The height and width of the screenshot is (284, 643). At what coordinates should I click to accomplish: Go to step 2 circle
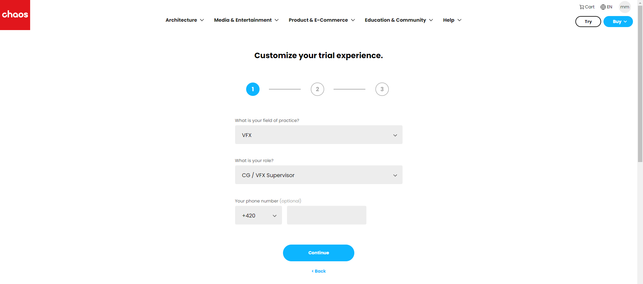[x=317, y=89]
